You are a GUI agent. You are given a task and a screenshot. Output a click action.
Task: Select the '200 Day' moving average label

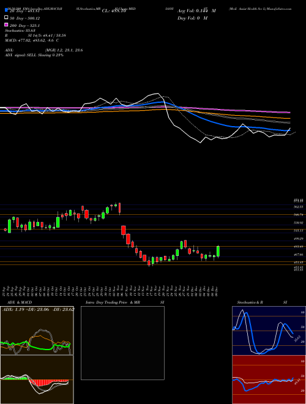24,26
